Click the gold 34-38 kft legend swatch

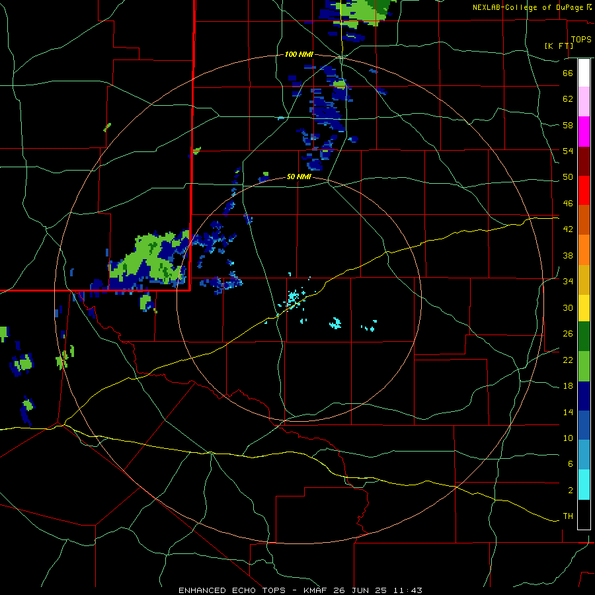click(x=584, y=280)
